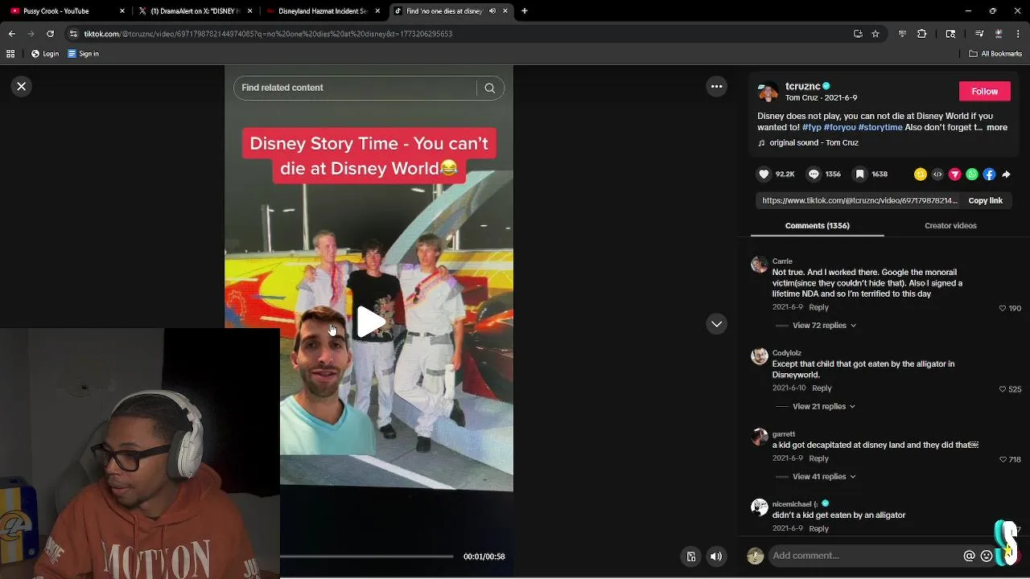Image resolution: width=1030 pixels, height=579 pixels.
Task: Share the video to WhatsApp
Action: point(972,174)
